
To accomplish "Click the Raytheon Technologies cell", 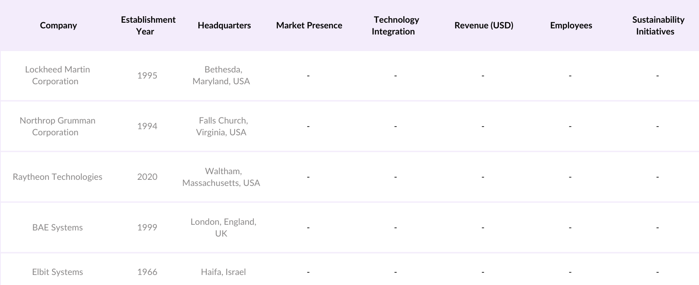I will pos(57,177).
